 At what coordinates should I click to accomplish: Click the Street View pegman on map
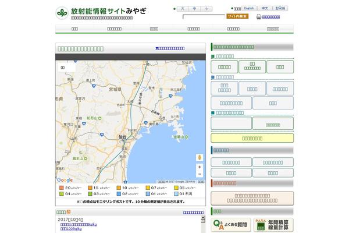(x=200, y=157)
